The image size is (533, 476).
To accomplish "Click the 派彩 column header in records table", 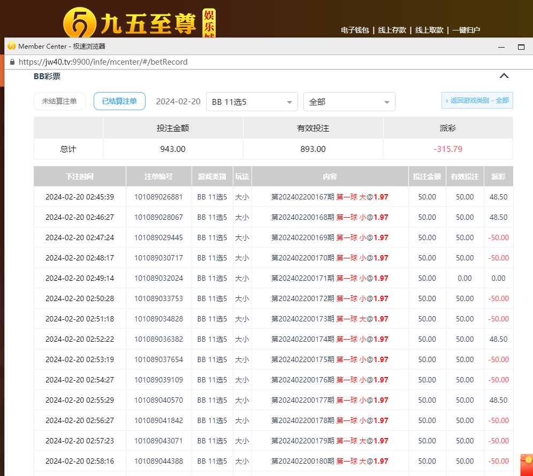I will (x=498, y=176).
